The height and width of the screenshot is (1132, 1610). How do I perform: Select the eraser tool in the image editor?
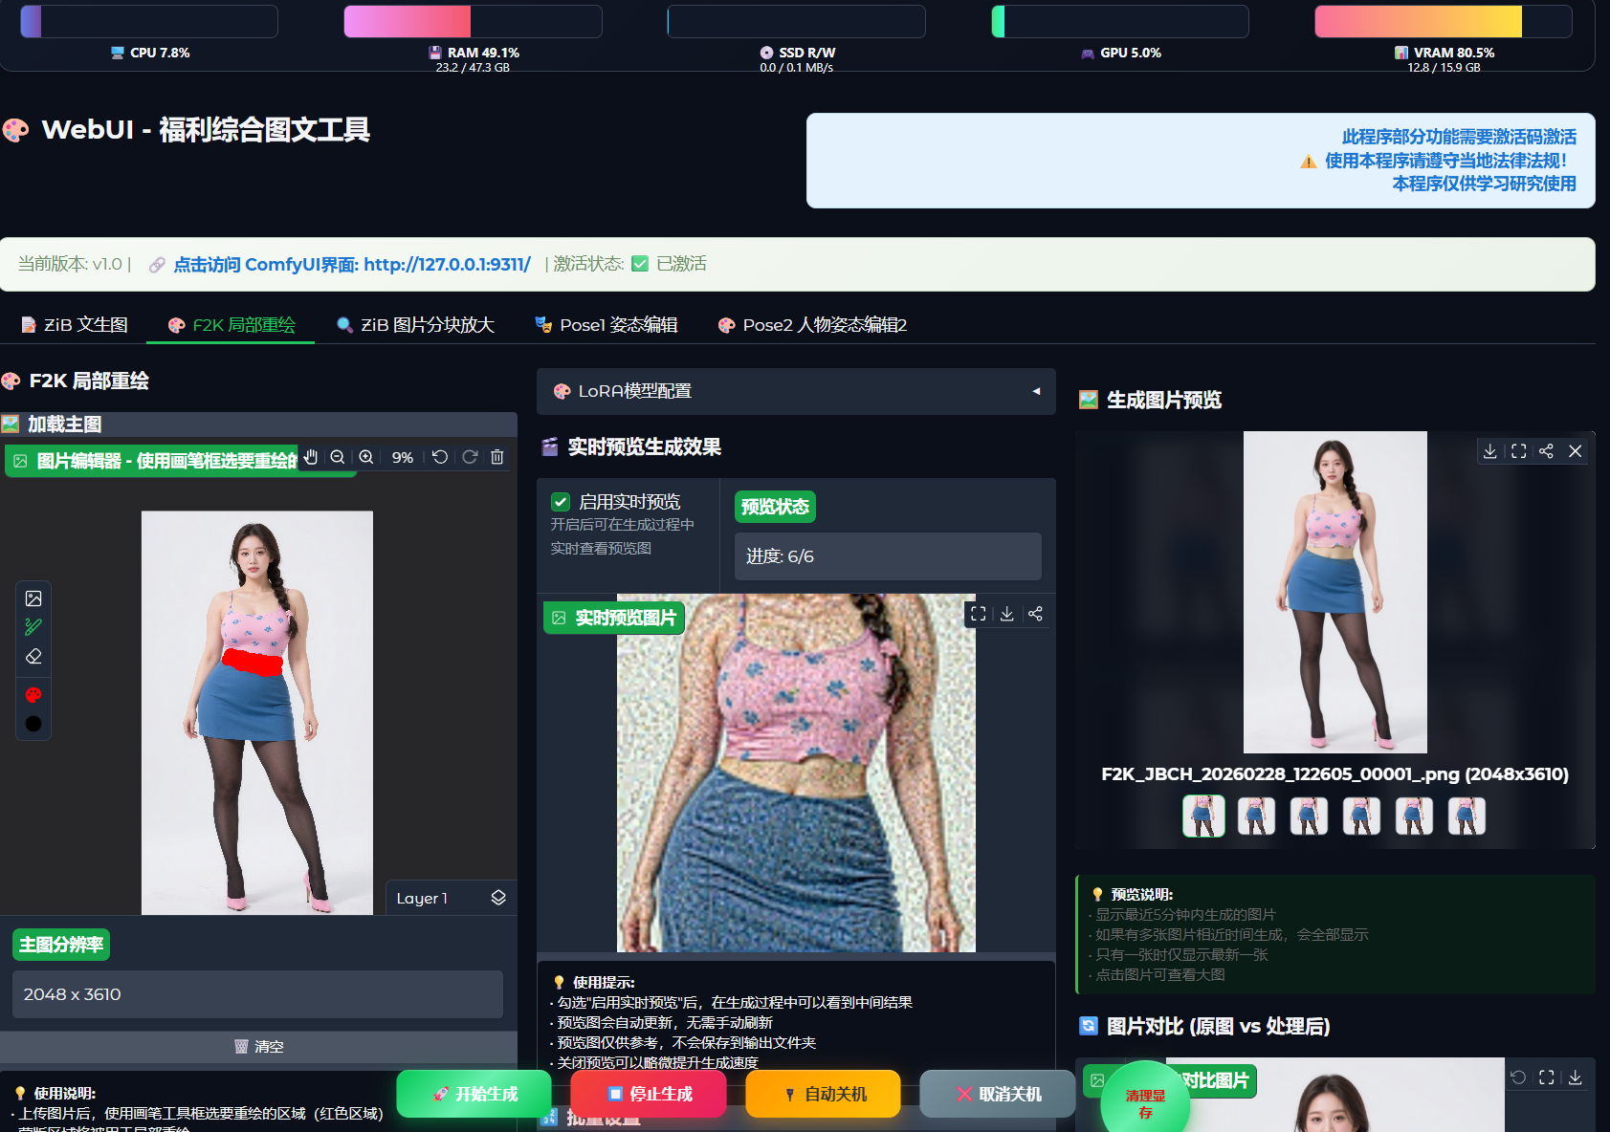pos(33,656)
